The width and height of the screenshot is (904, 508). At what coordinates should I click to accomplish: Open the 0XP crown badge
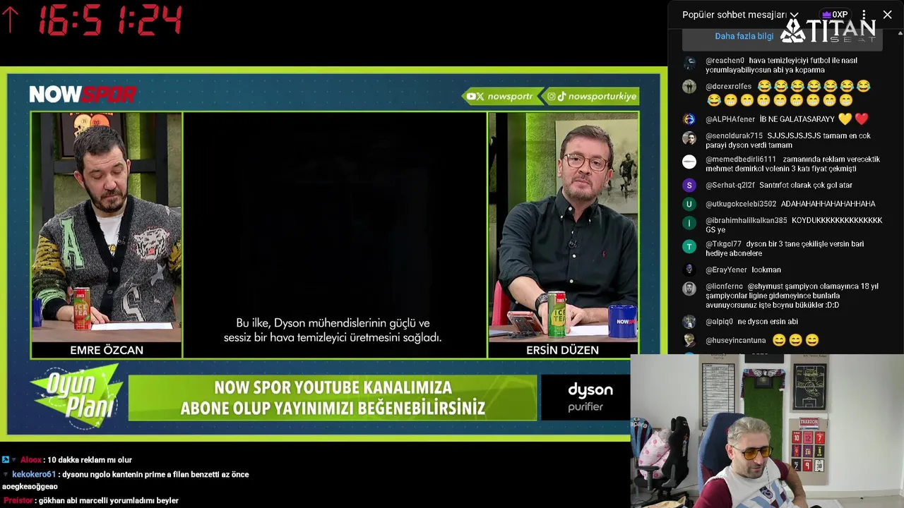click(x=835, y=14)
